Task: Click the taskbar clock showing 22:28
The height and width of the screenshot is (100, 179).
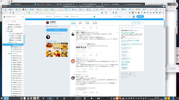Action: 157,98
